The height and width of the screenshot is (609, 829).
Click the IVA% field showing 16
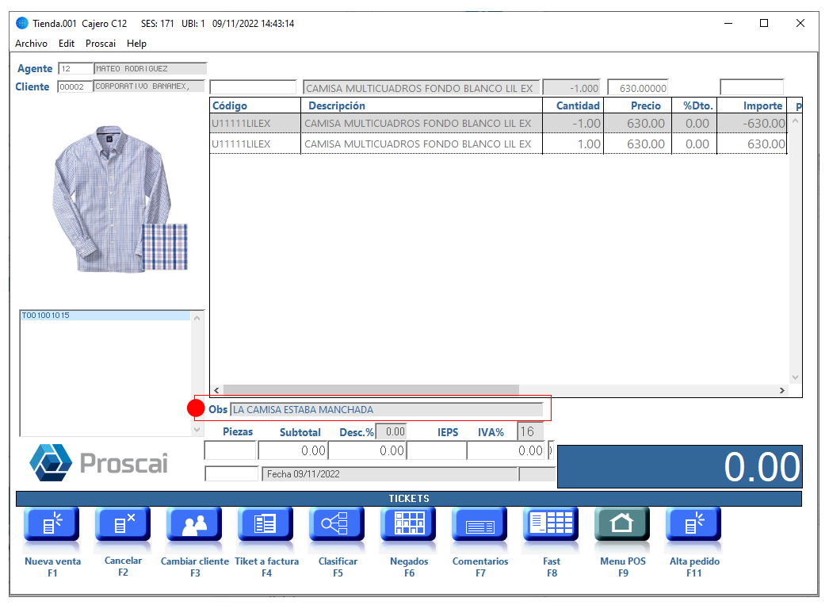(x=530, y=431)
